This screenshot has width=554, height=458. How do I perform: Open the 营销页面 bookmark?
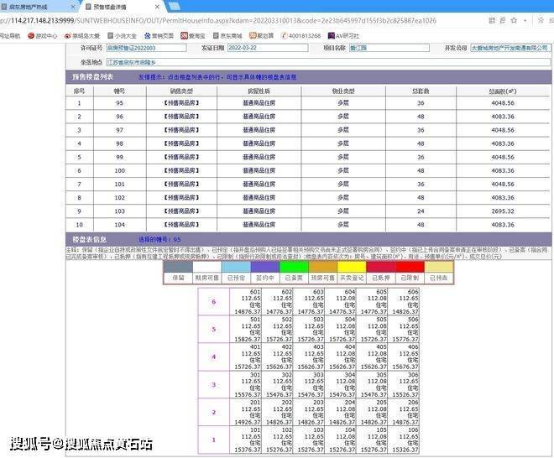[x=162, y=36]
